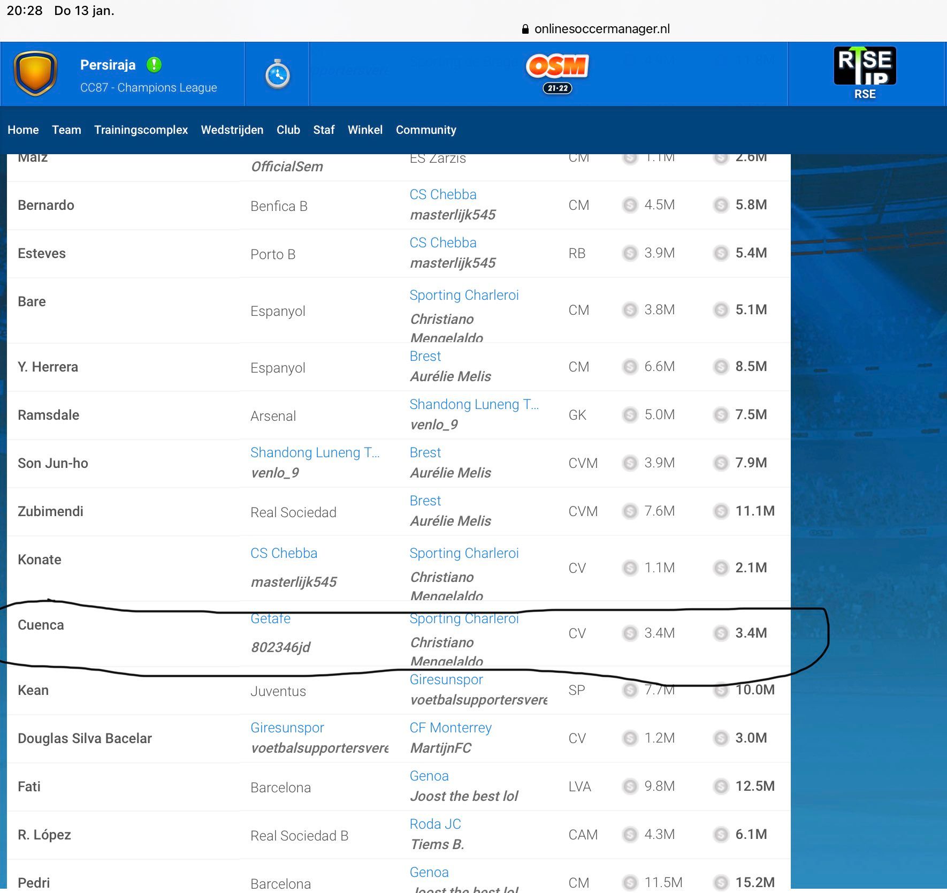Open Shandong Luneng link in Ramsdale row
The height and width of the screenshot is (893, 947).
click(x=474, y=405)
